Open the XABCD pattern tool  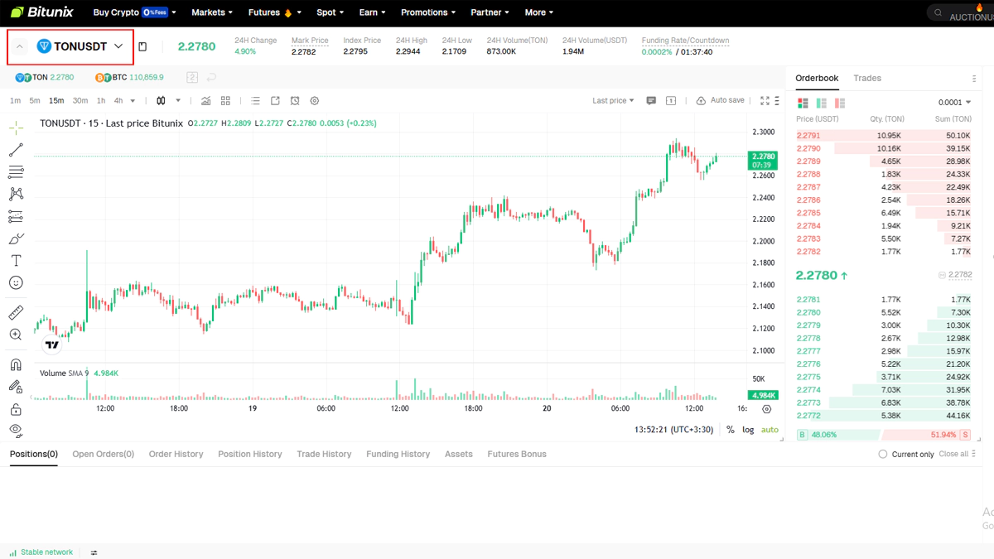point(17,193)
